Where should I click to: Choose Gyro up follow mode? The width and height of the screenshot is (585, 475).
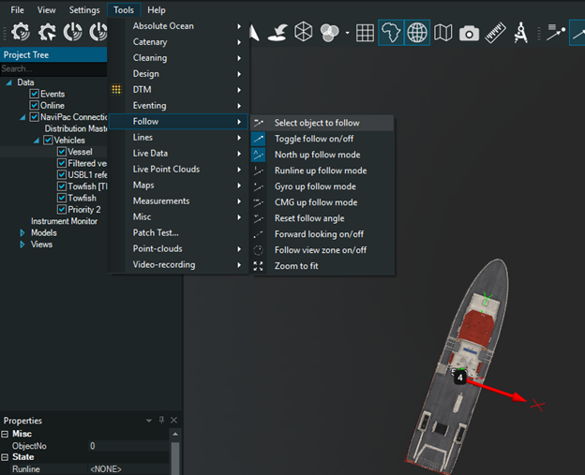322,186
